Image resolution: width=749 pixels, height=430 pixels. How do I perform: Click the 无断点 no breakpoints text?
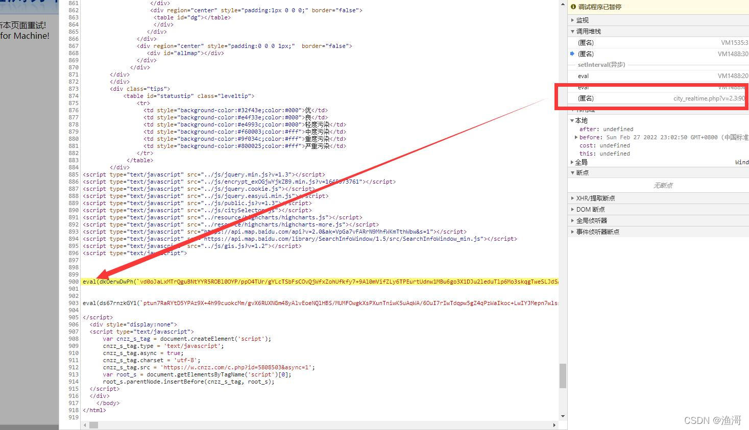tap(663, 186)
